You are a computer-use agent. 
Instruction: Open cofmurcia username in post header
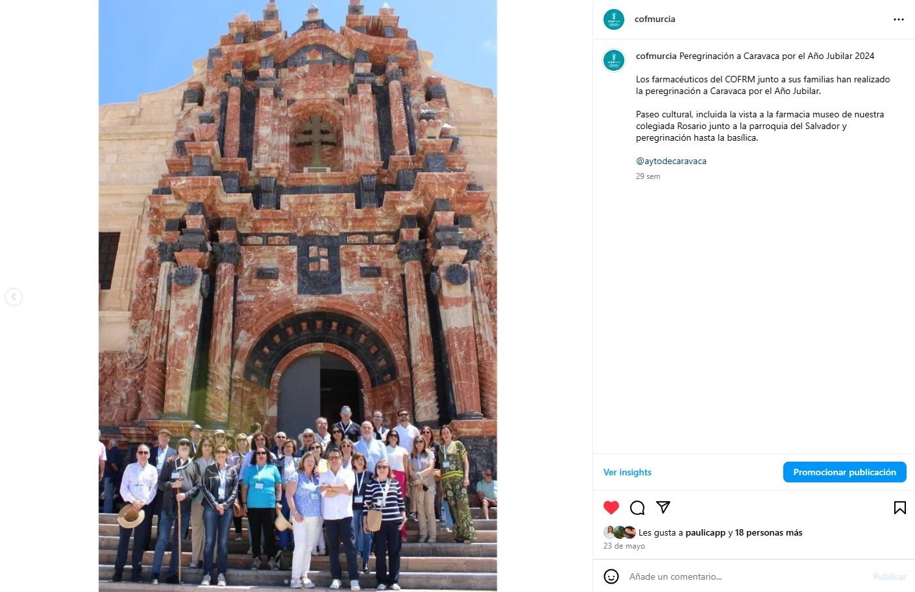[x=655, y=19]
